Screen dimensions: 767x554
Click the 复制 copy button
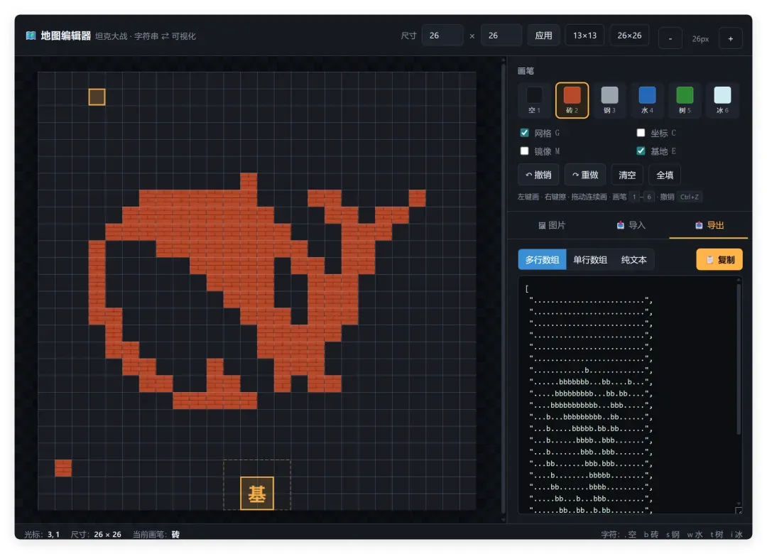(x=719, y=259)
